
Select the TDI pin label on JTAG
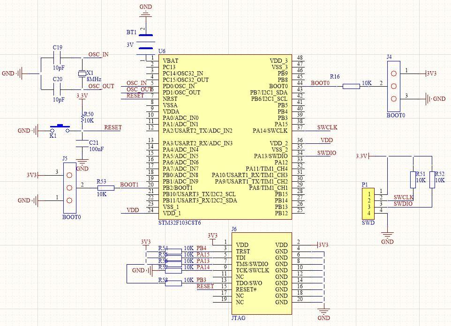click(x=241, y=258)
